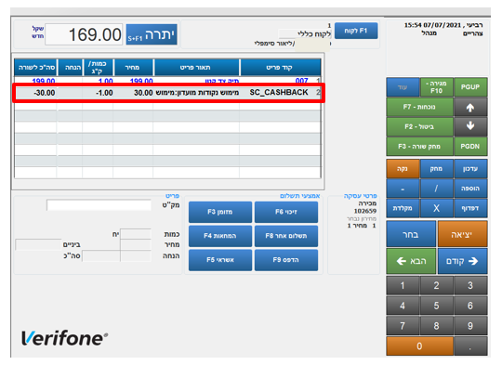This screenshot has width=502, height=365.
Task: Tap keypad digit 3
Action: [x=470, y=285]
